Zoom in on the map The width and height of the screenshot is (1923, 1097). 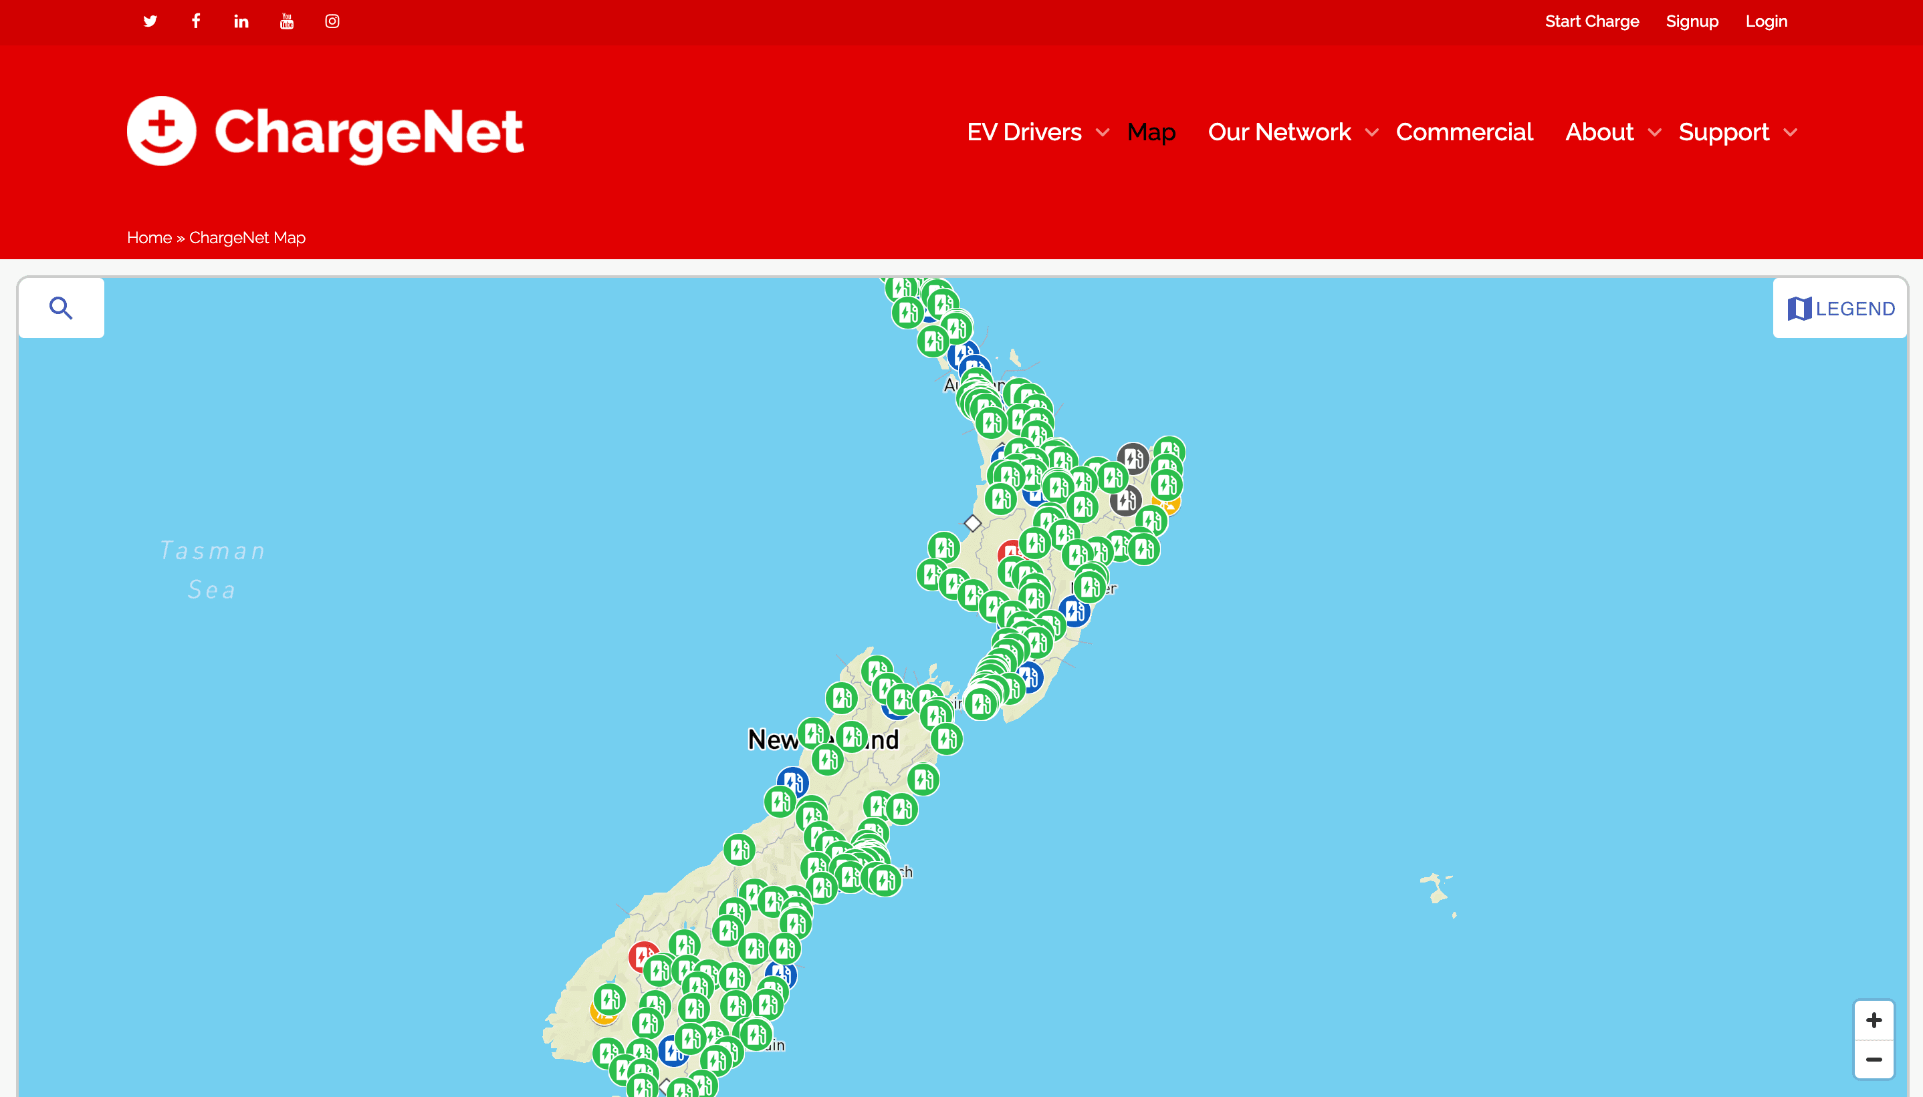1874,1020
